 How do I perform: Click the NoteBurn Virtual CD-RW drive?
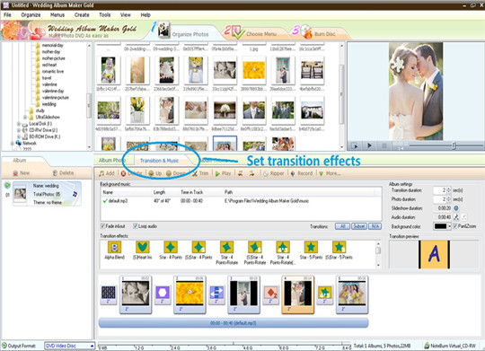click(x=450, y=346)
